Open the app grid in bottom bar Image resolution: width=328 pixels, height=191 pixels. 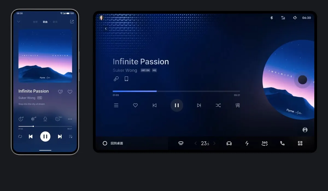[x=300, y=143]
